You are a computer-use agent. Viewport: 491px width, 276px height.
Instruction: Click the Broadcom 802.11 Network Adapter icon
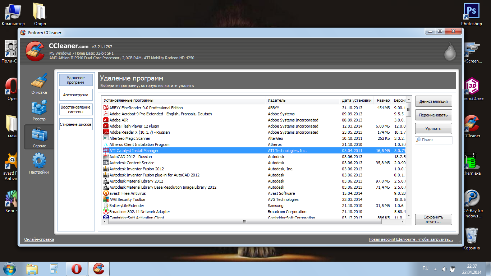click(106, 212)
